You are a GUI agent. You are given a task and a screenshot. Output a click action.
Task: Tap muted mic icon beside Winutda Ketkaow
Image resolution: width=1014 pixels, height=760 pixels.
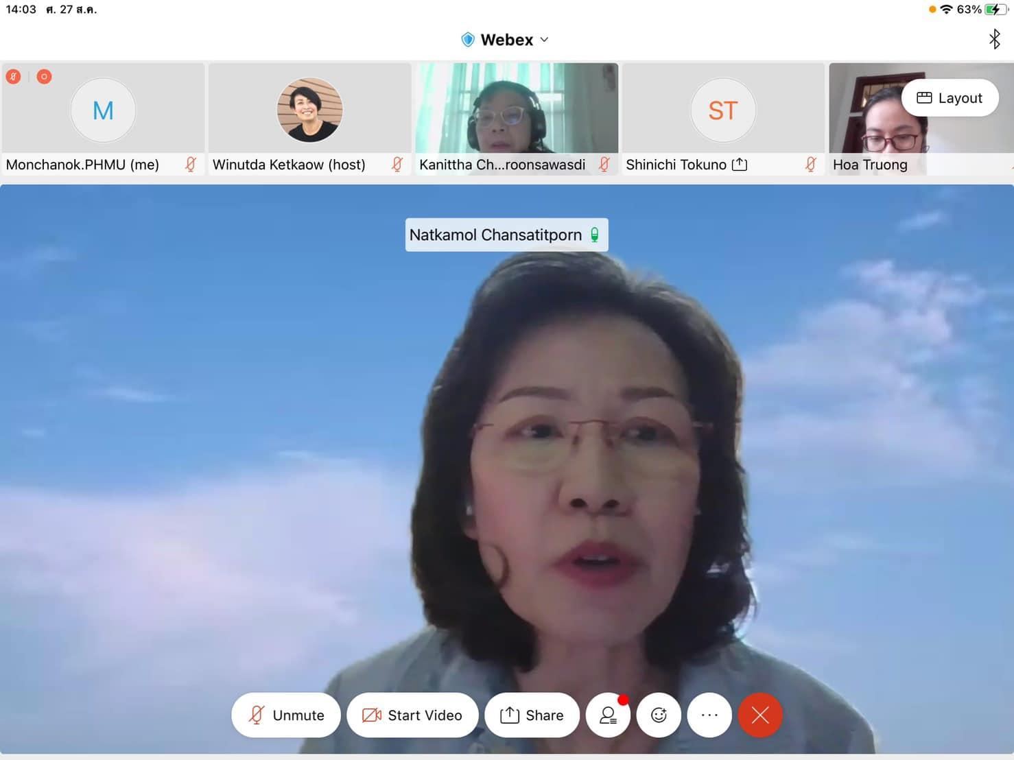[397, 165]
